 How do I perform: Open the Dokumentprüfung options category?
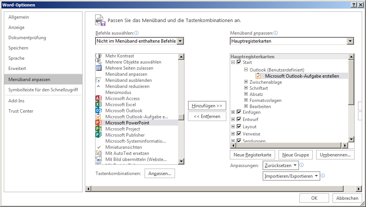coord(43,38)
